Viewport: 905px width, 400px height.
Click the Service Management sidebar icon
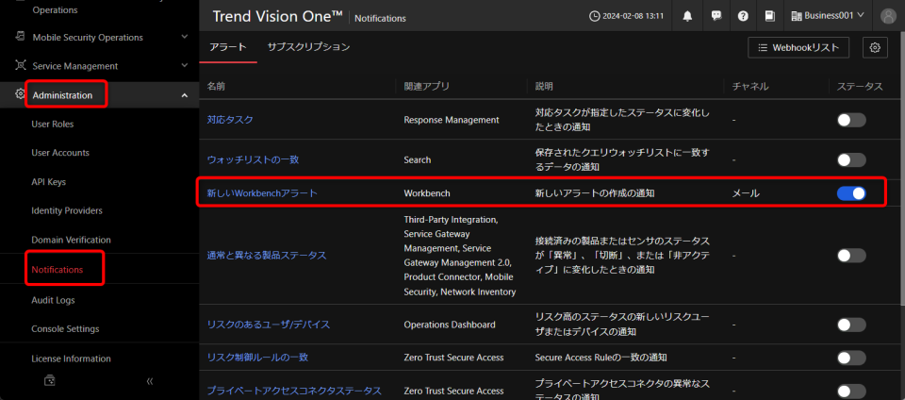tap(20, 65)
